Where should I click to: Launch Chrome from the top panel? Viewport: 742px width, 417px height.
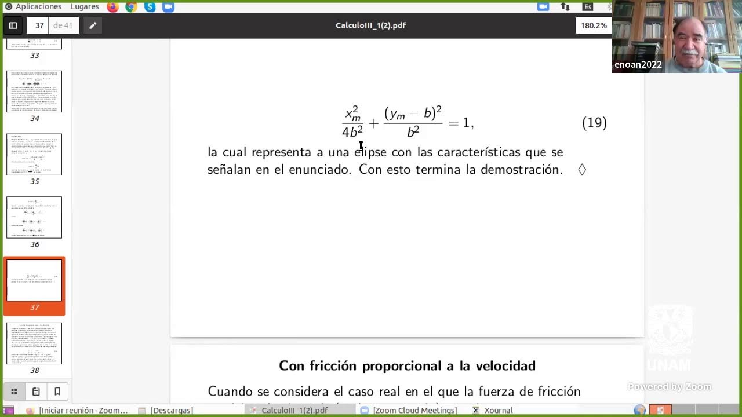click(x=132, y=6)
